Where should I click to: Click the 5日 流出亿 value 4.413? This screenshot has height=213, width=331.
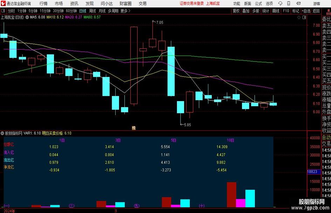point(165,162)
